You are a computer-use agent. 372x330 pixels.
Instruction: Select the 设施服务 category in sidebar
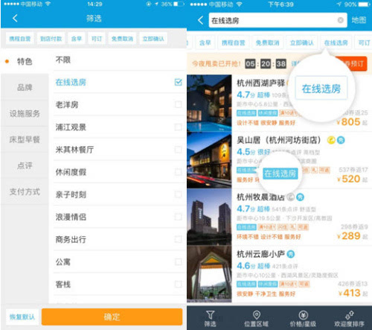[25, 114]
